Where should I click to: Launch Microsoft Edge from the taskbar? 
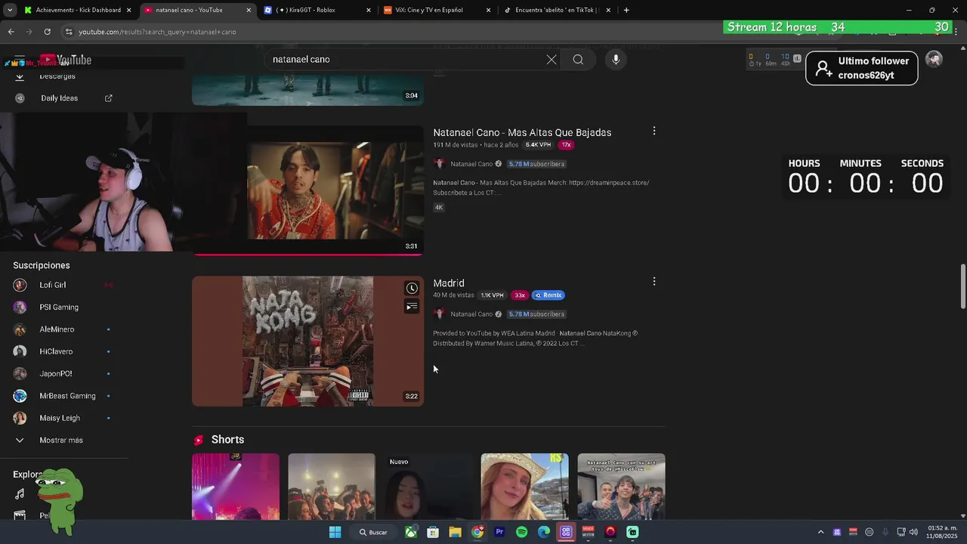(x=544, y=532)
